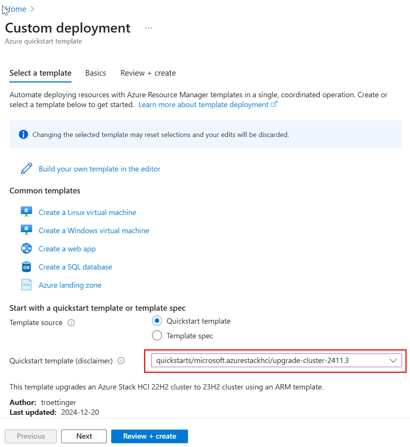Navigate to Home via breadcrumb
This screenshot has width=410, height=447.
pos(16,9)
